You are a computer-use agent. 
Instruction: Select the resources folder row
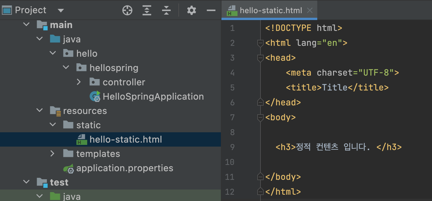coord(110,111)
